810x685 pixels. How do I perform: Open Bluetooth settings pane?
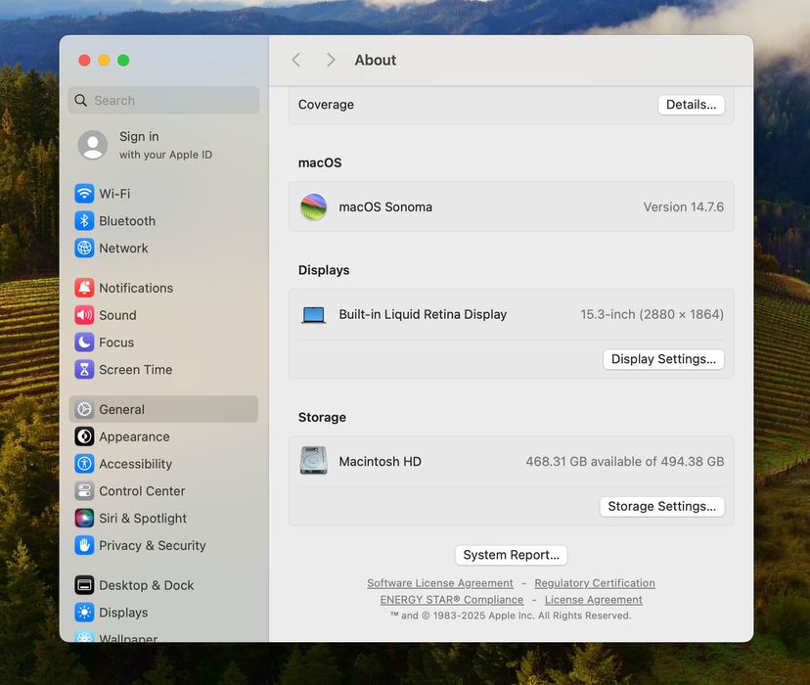[127, 221]
